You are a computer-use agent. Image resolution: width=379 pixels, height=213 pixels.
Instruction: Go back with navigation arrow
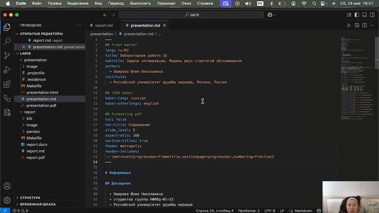105,15
